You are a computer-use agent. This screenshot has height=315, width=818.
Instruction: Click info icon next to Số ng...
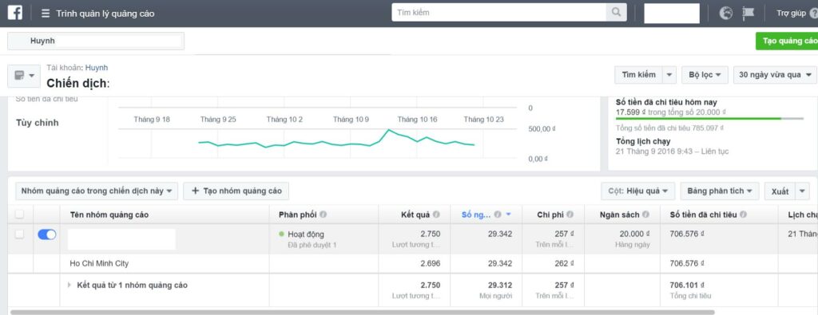pyautogui.click(x=498, y=215)
